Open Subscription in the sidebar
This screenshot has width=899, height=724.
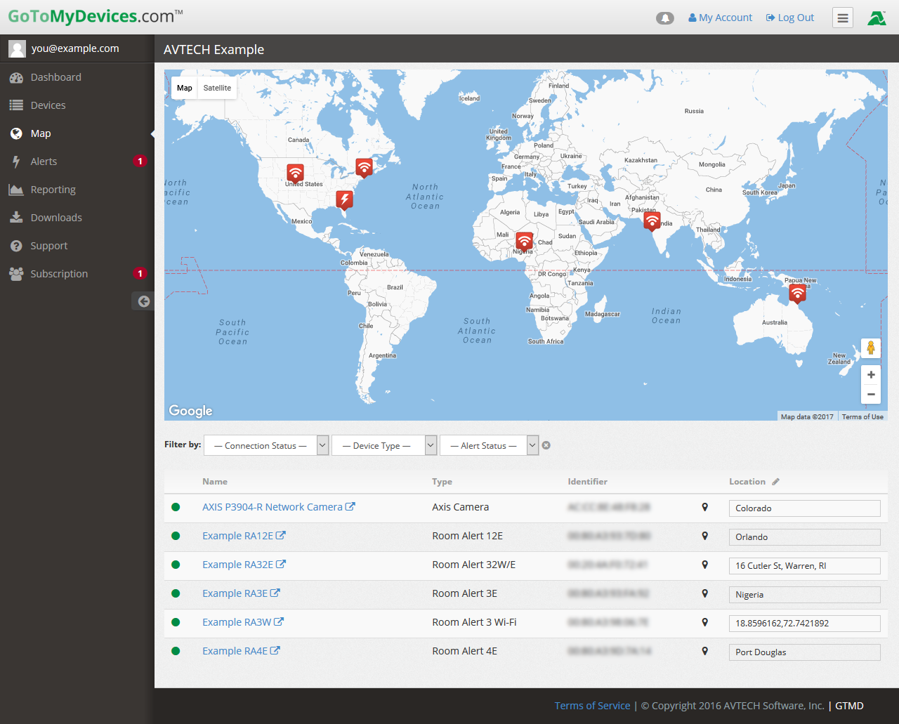[77, 274]
